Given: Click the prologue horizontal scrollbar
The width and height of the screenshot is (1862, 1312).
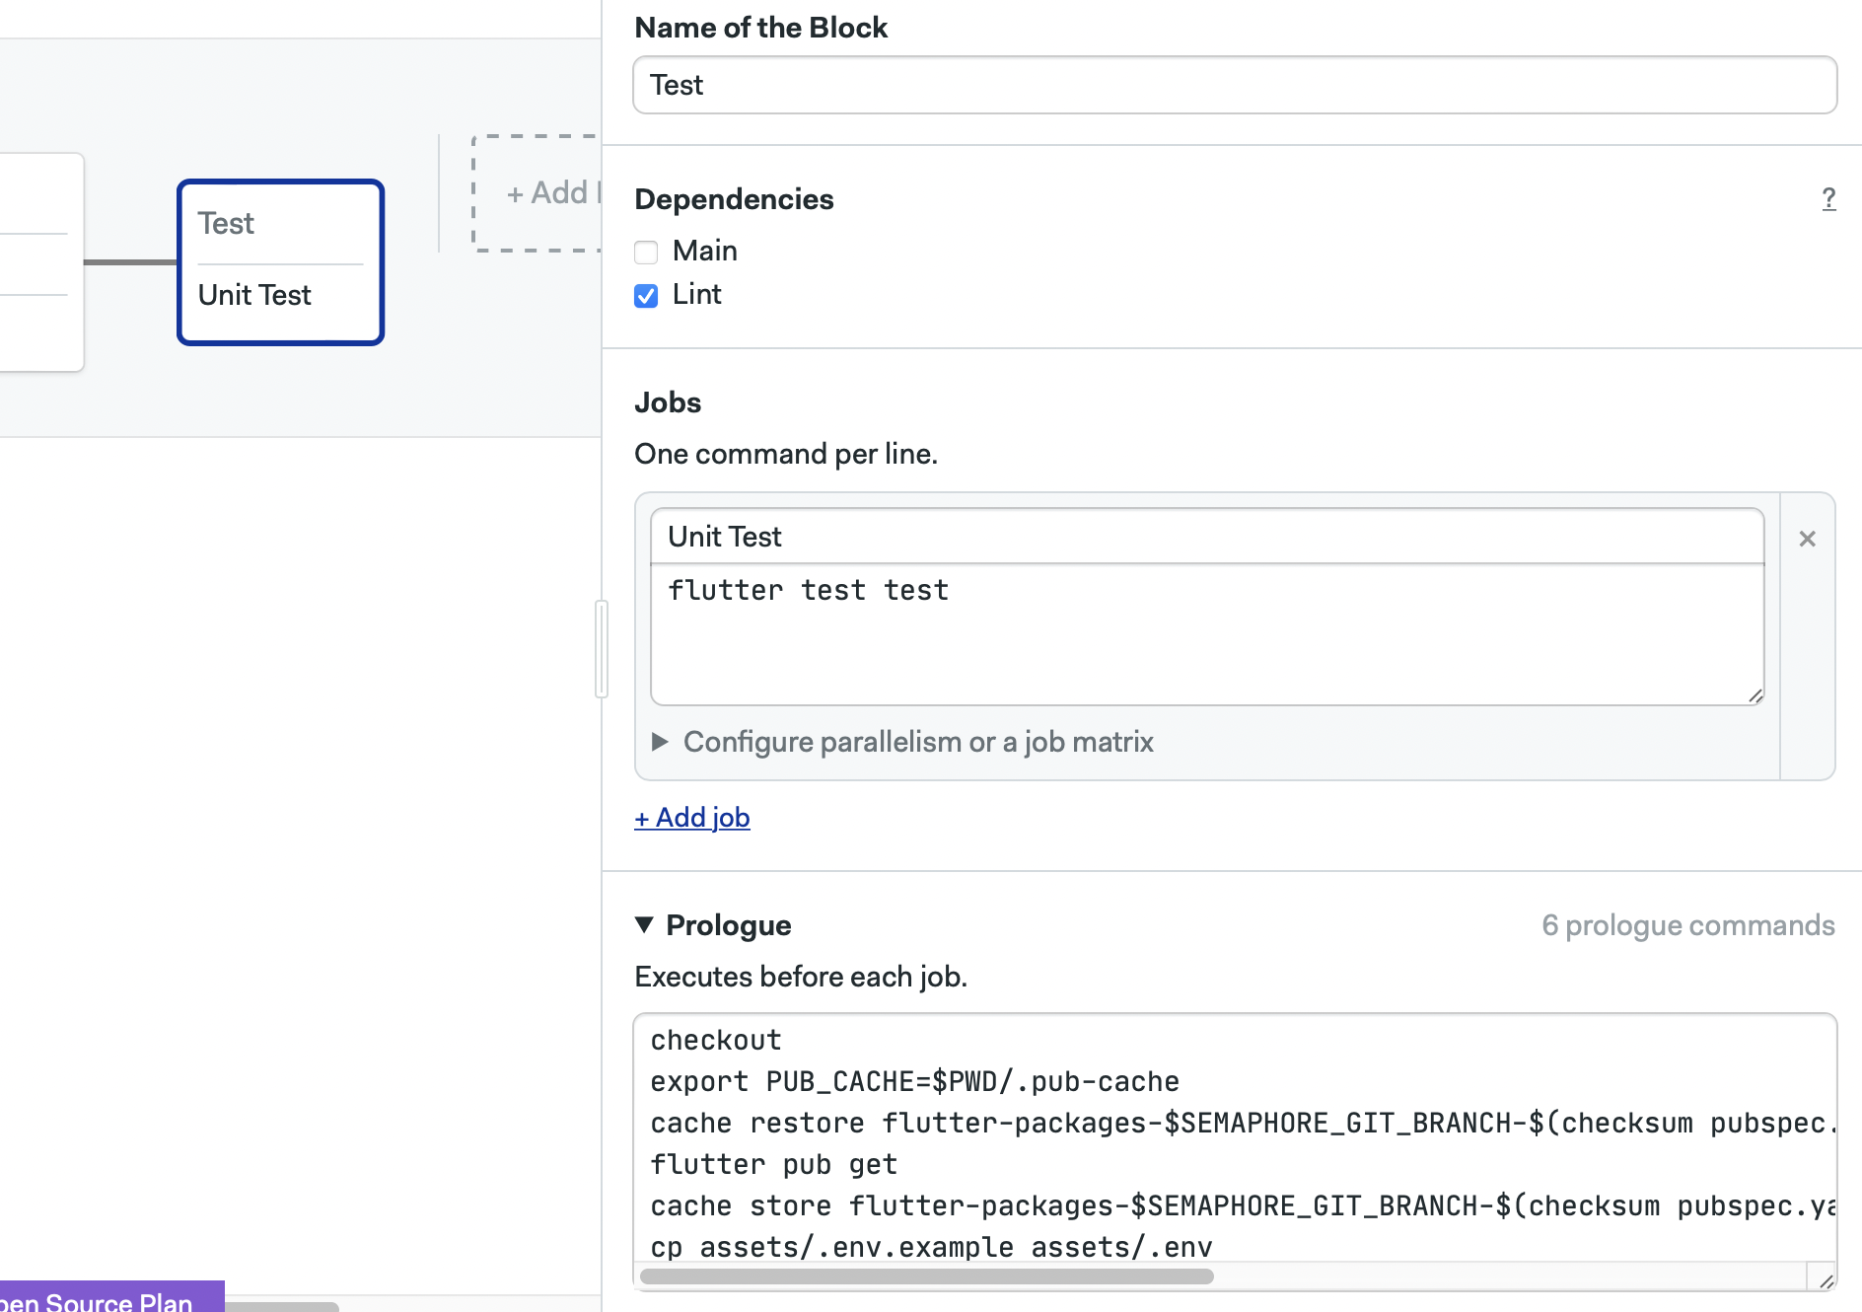Looking at the screenshot, I should coord(927,1276).
